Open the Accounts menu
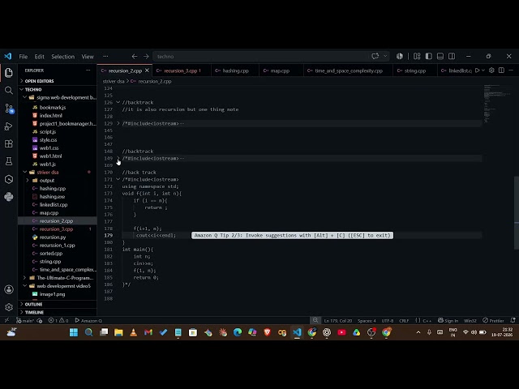The image size is (519, 389). click(9, 289)
